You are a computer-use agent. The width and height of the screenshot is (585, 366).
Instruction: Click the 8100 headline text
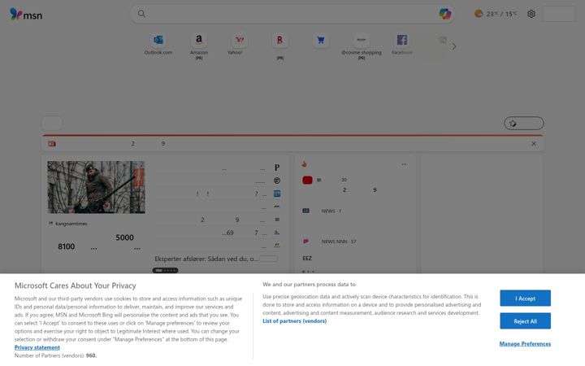(67, 247)
